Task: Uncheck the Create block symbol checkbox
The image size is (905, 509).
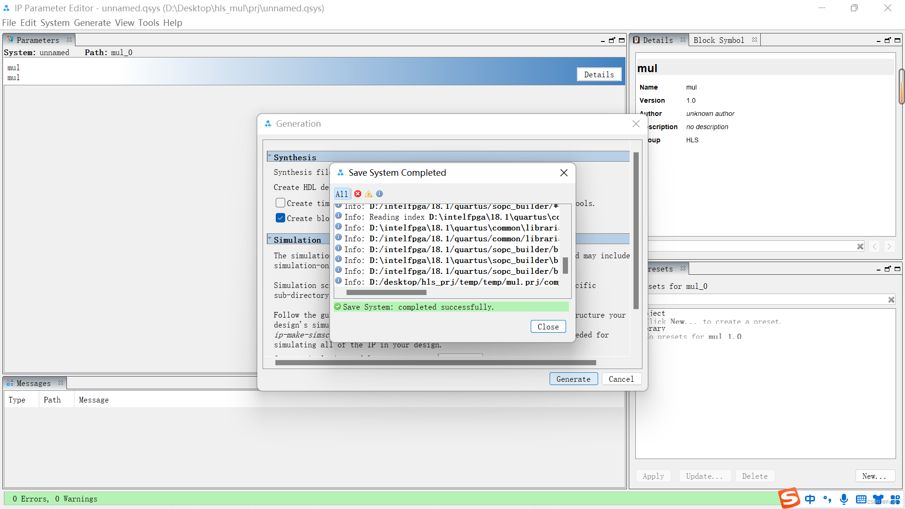Action: pos(280,218)
